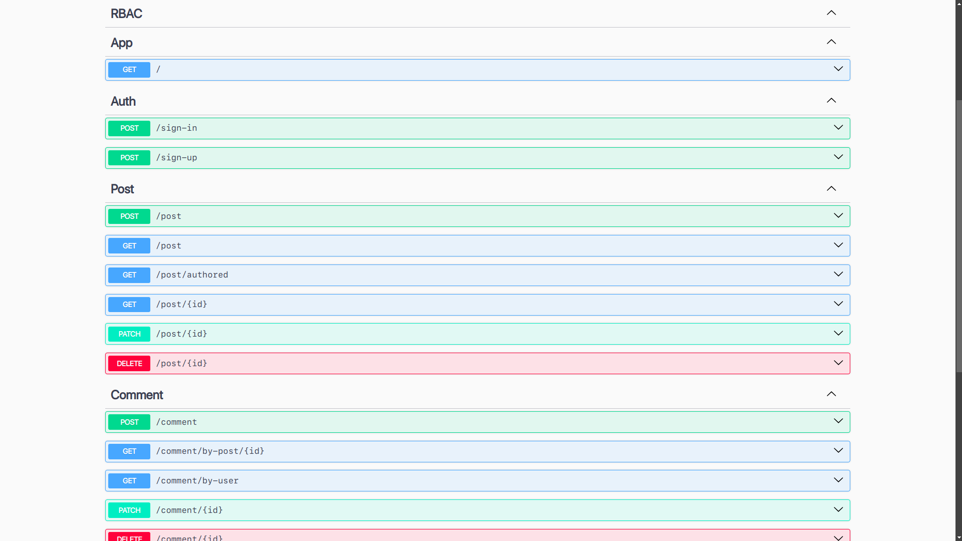Expand GET / endpoint arrow
This screenshot has height=541, width=962.
pos(838,69)
